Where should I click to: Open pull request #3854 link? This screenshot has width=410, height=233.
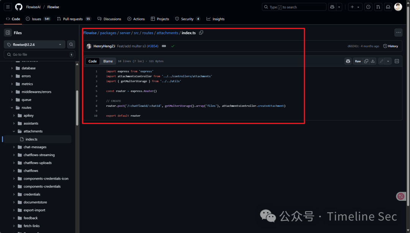(x=153, y=46)
